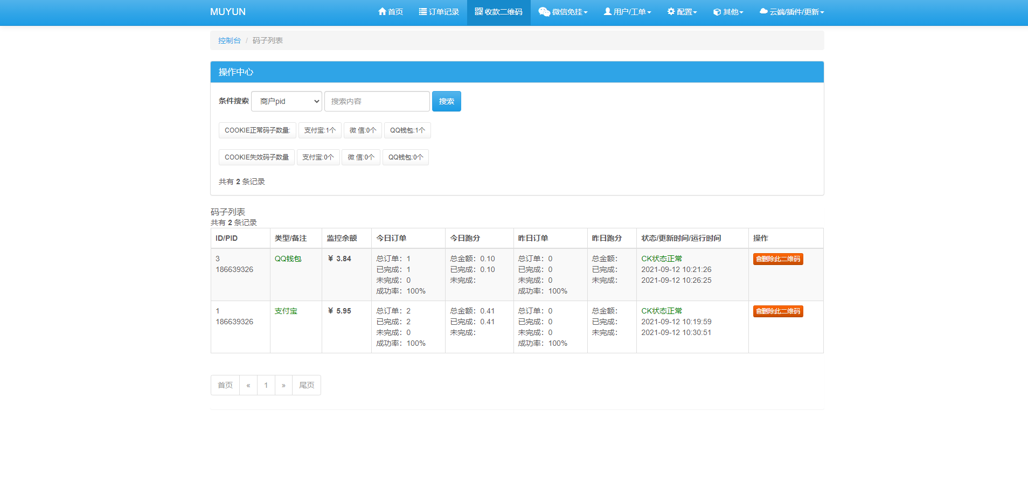This screenshot has height=502, width=1028.
Task: Delete the 支付宝 QR code row
Action: coord(777,311)
